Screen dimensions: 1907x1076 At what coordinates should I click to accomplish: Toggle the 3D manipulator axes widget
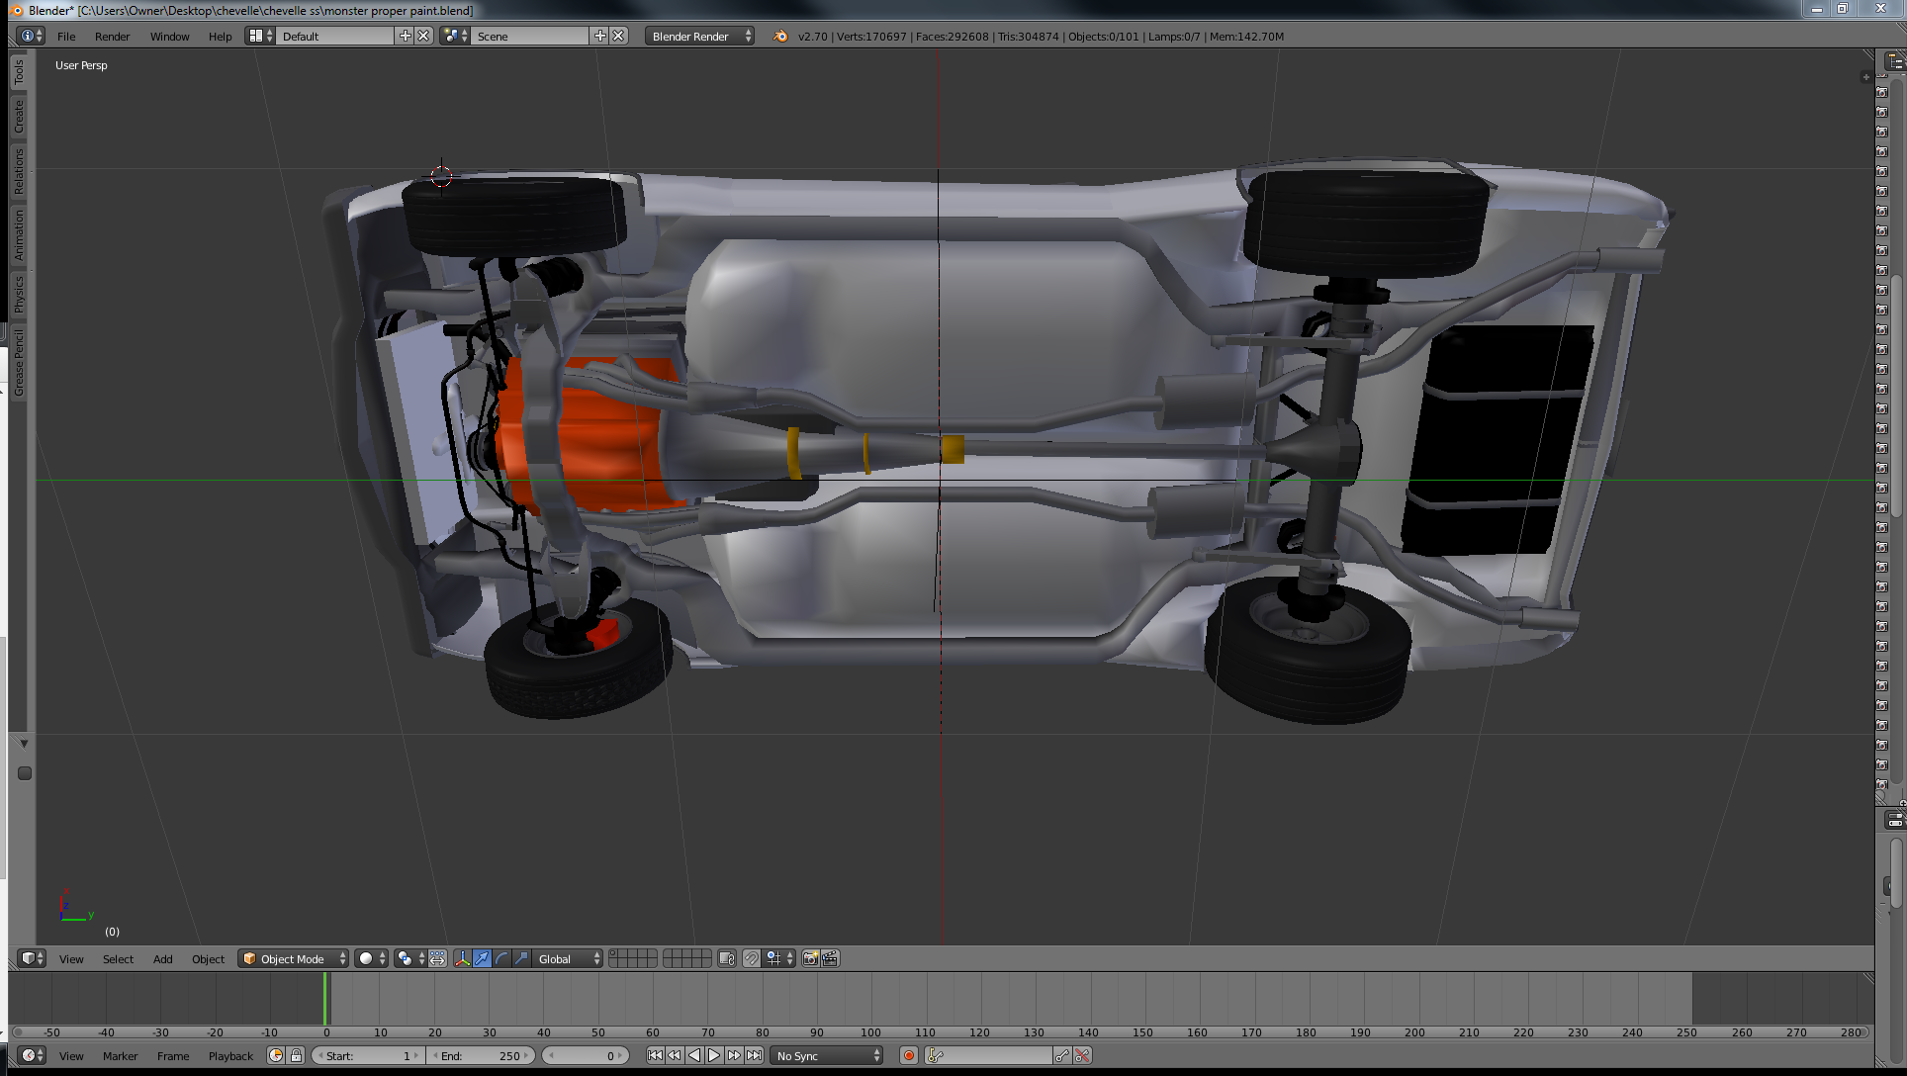click(462, 958)
